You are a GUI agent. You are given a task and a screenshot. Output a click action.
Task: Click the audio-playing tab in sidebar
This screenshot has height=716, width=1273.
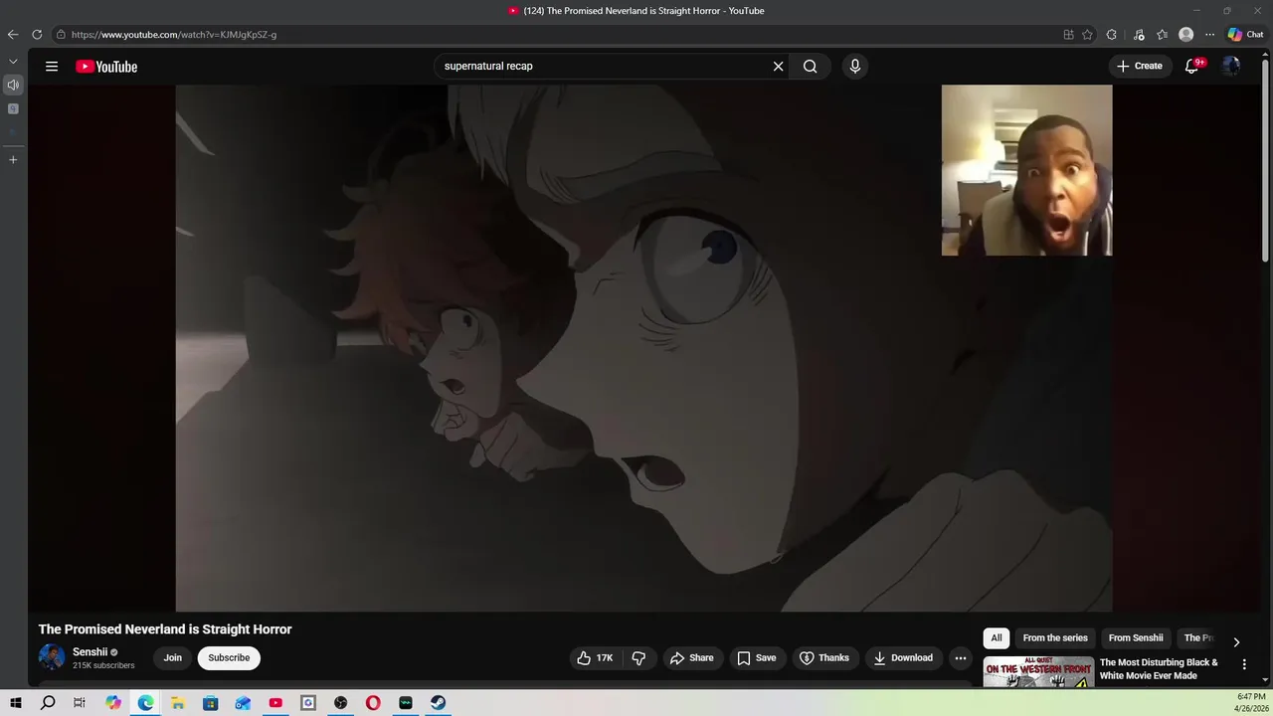click(x=13, y=86)
